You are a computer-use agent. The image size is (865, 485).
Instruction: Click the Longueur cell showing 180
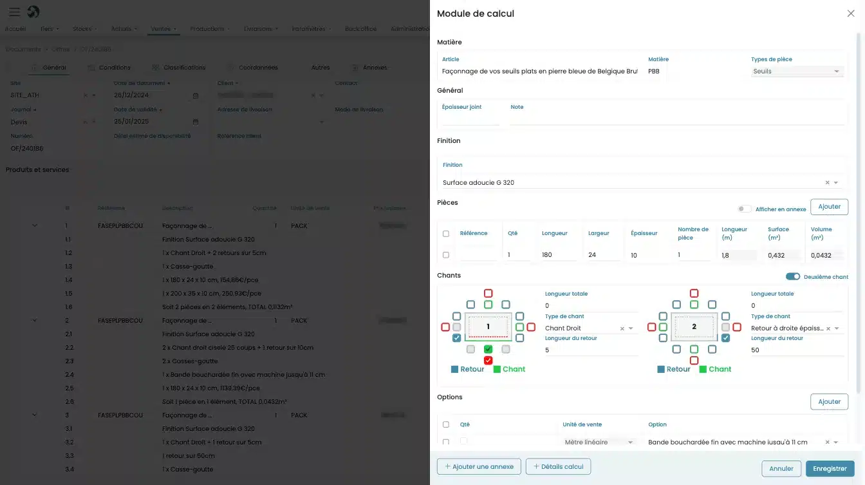click(559, 255)
